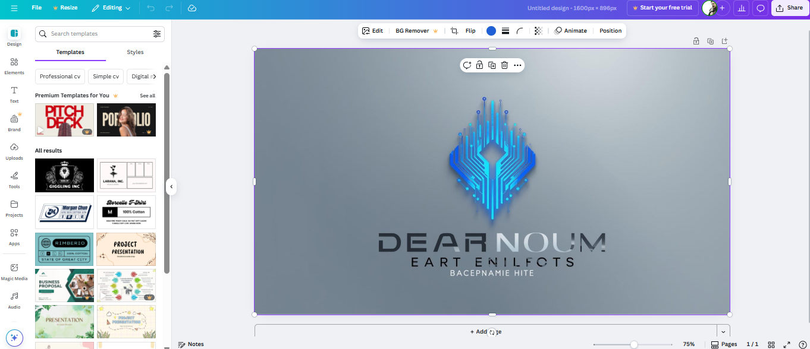Click the Search templates input field
This screenshot has height=349, width=810.
[x=95, y=33]
